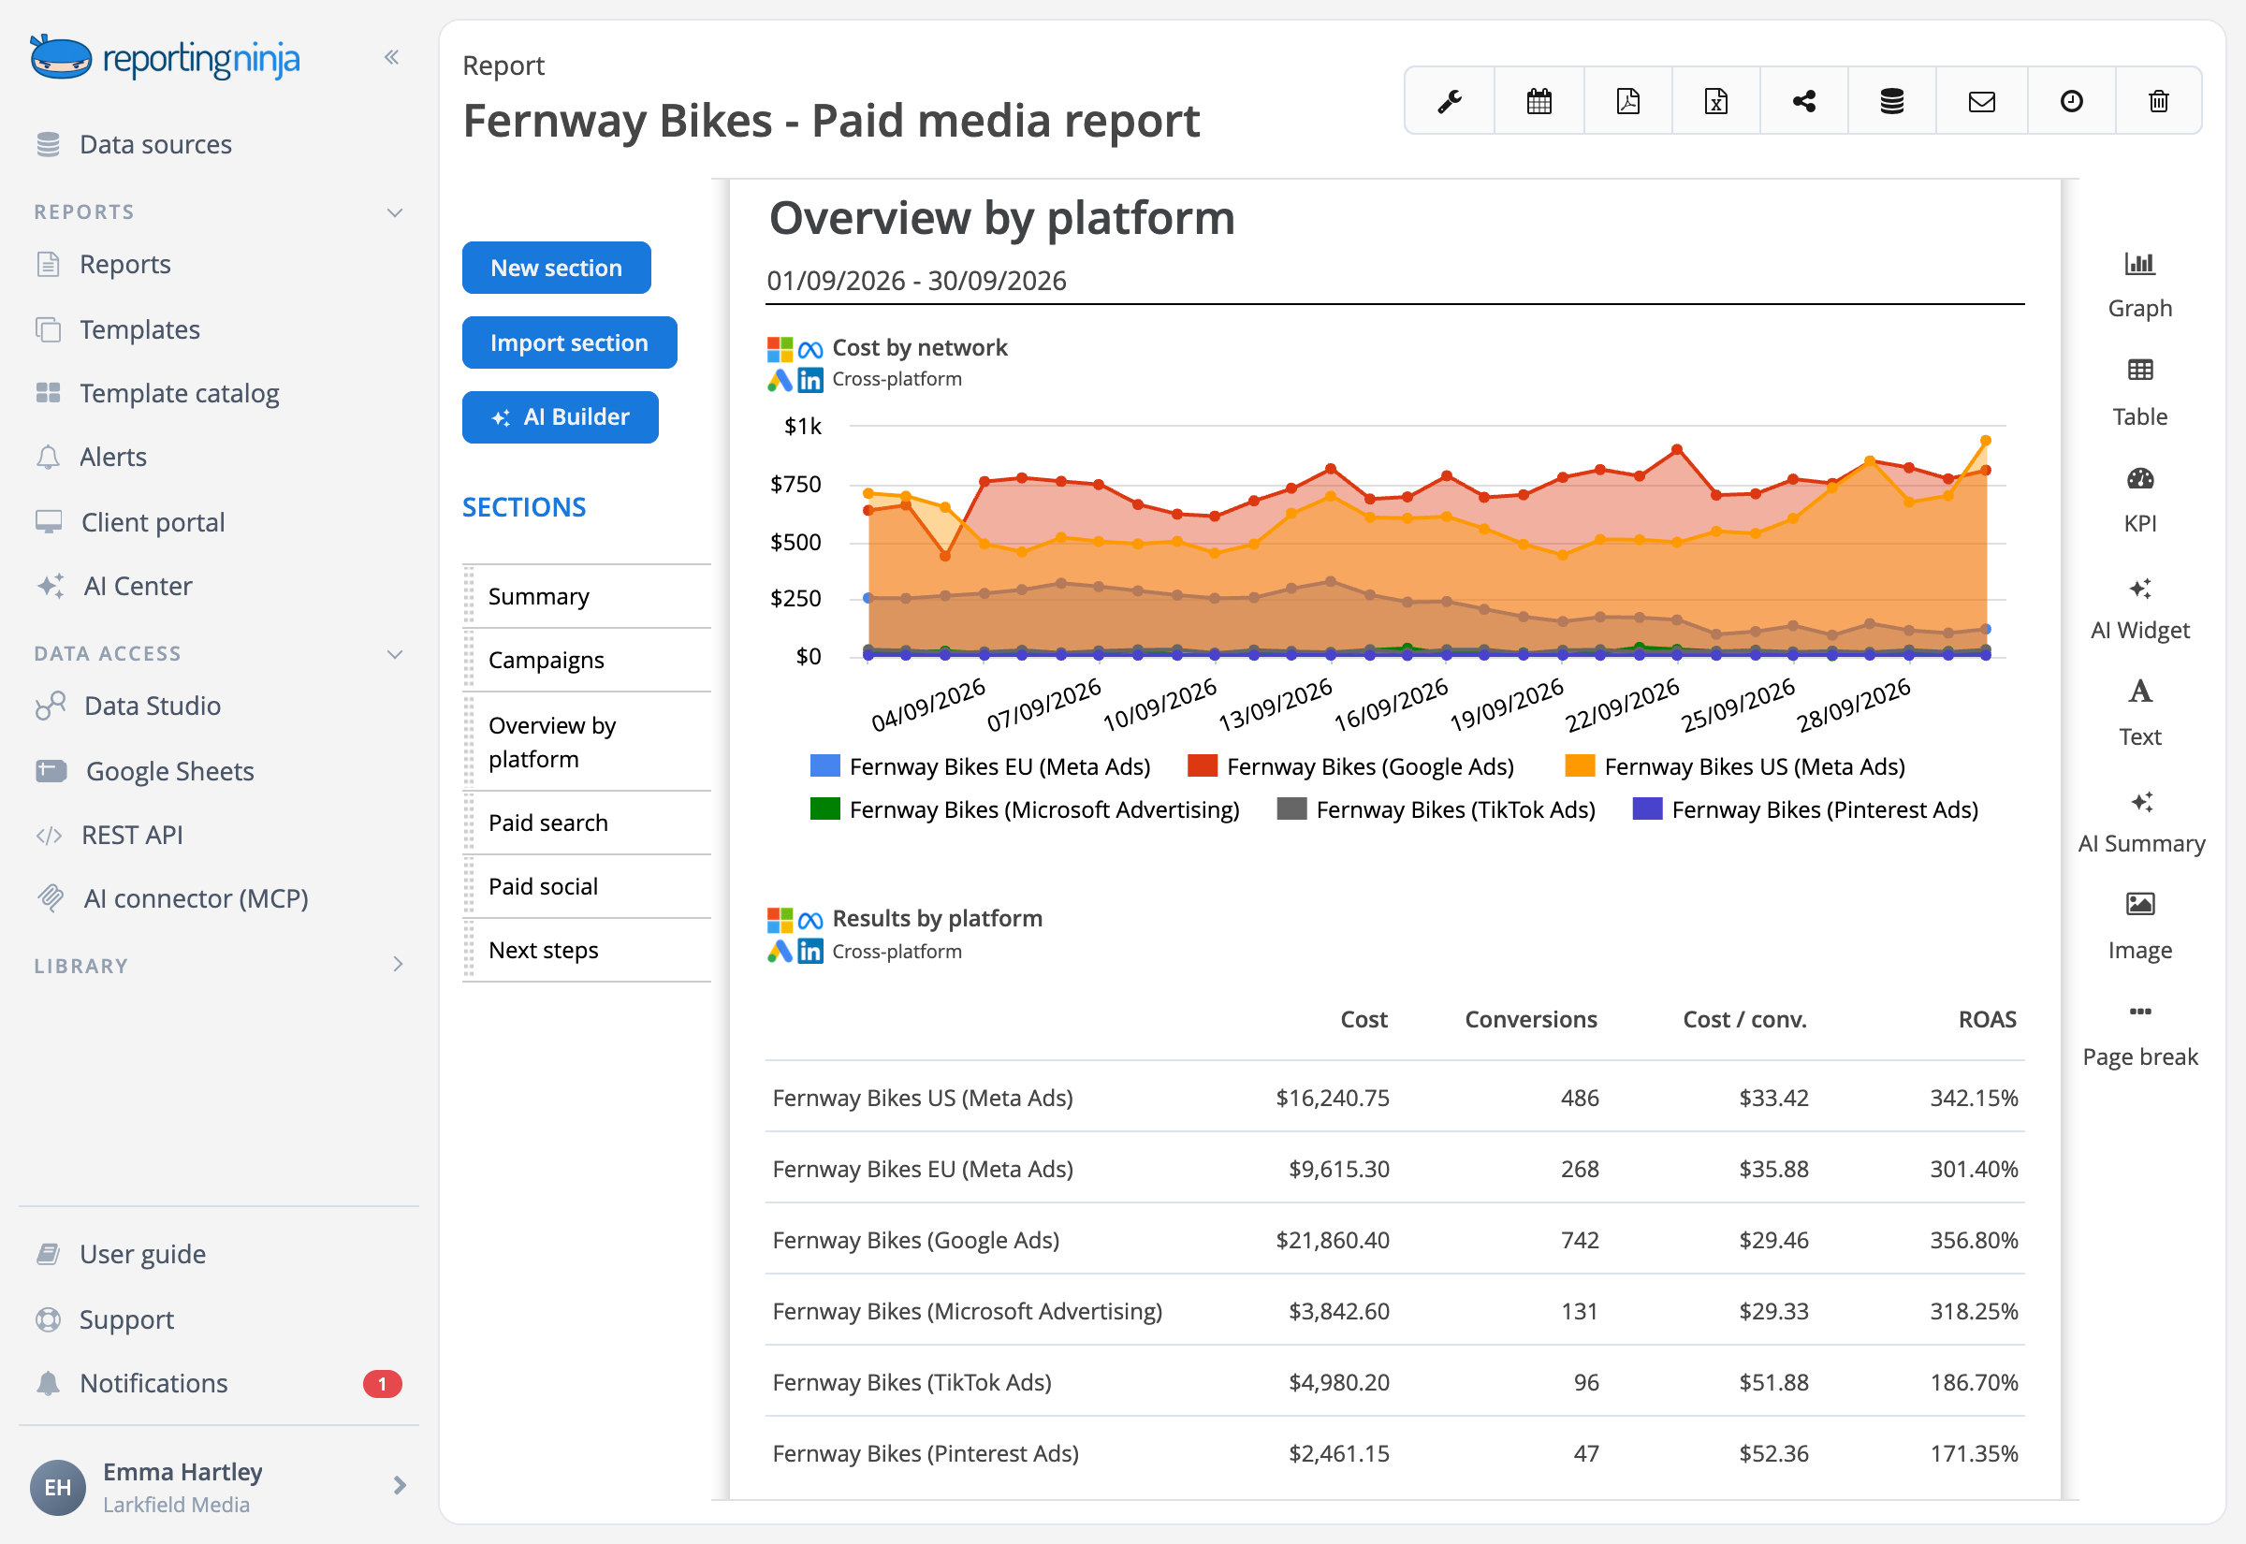The image size is (2246, 1544).
Task: Add an AI Widget
Action: pos(2139,607)
